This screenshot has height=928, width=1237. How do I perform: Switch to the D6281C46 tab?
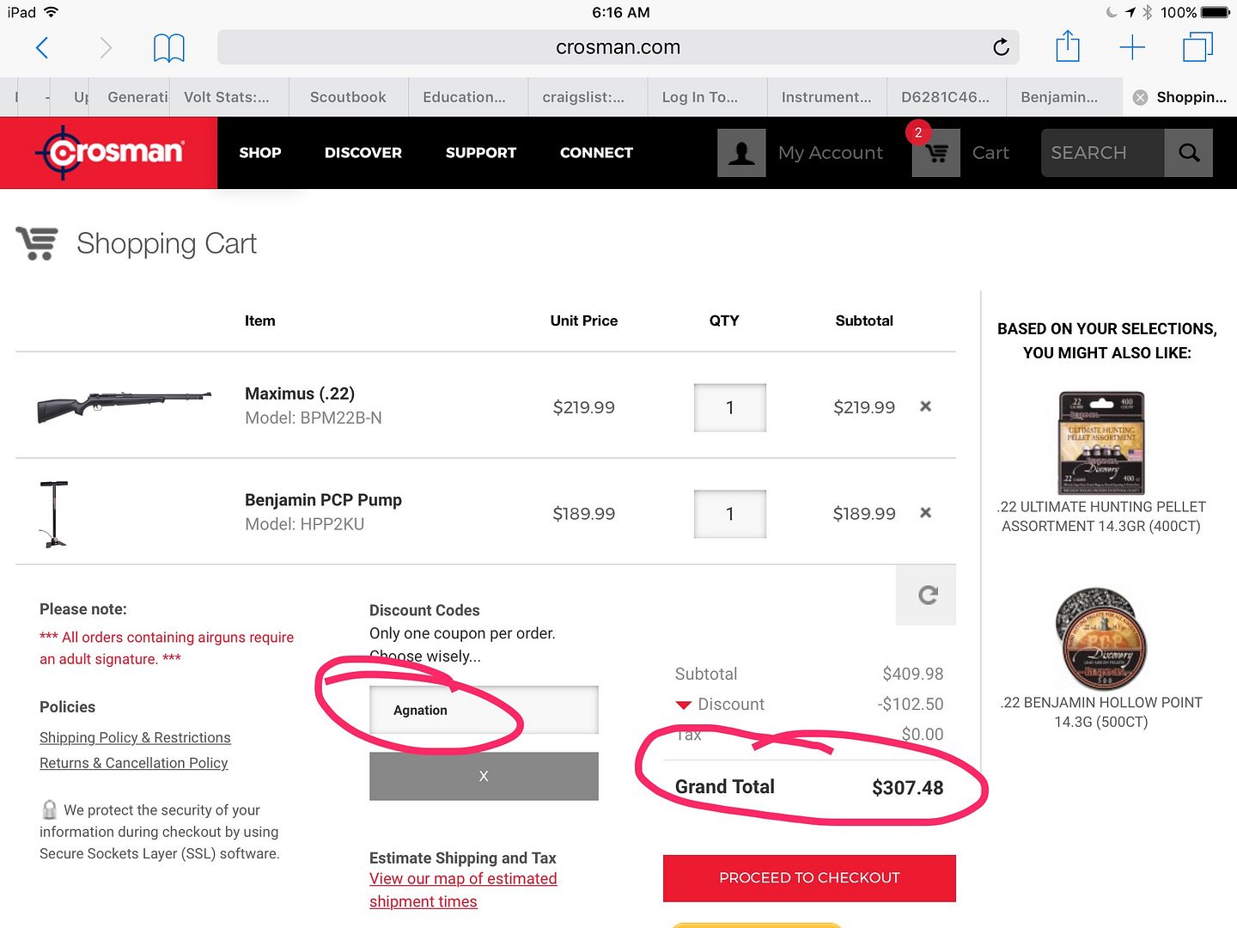tap(945, 97)
